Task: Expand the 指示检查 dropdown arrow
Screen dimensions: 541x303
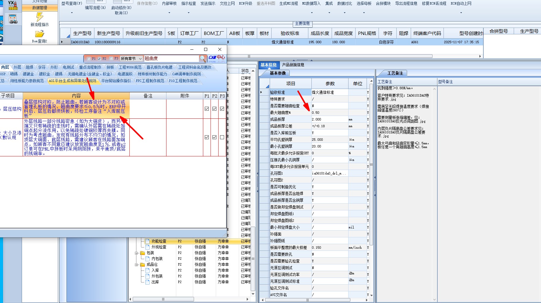Action: coord(189,13)
